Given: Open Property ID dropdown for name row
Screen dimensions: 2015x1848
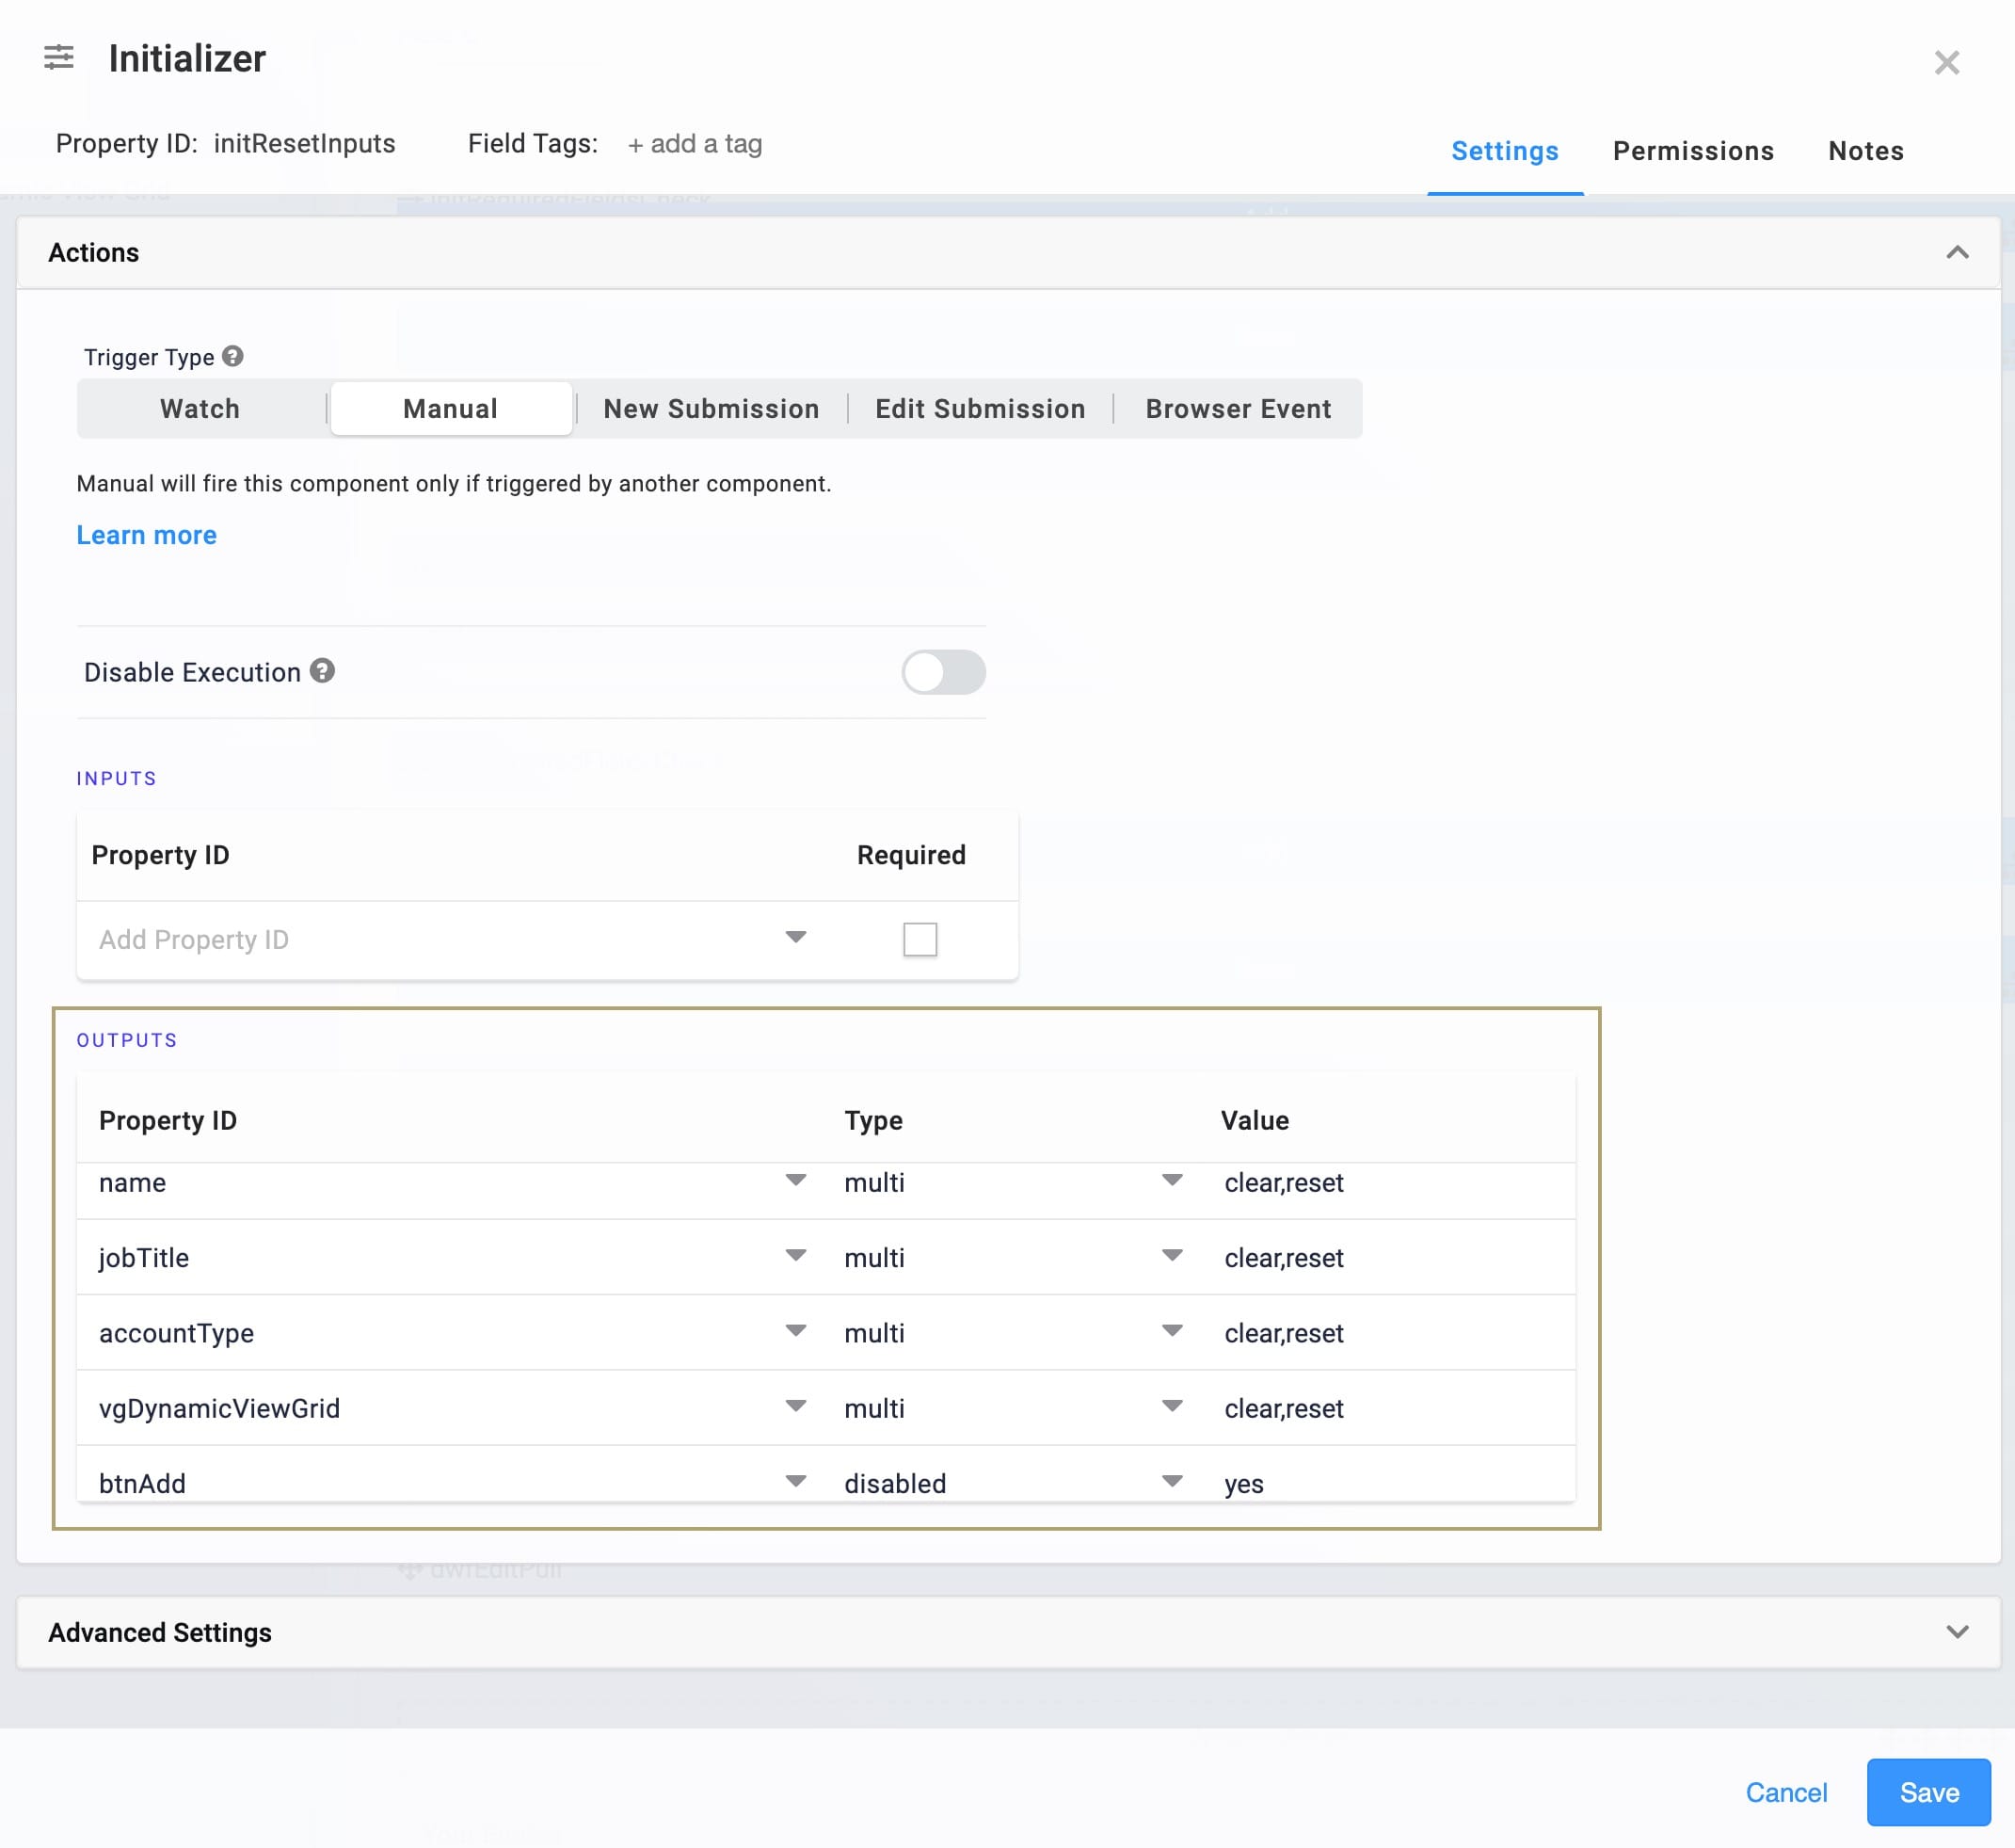Looking at the screenshot, I should pyautogui.click(x=795, y=1180).
